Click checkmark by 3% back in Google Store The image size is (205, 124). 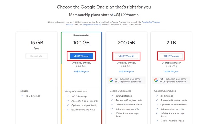coord(112,113)
